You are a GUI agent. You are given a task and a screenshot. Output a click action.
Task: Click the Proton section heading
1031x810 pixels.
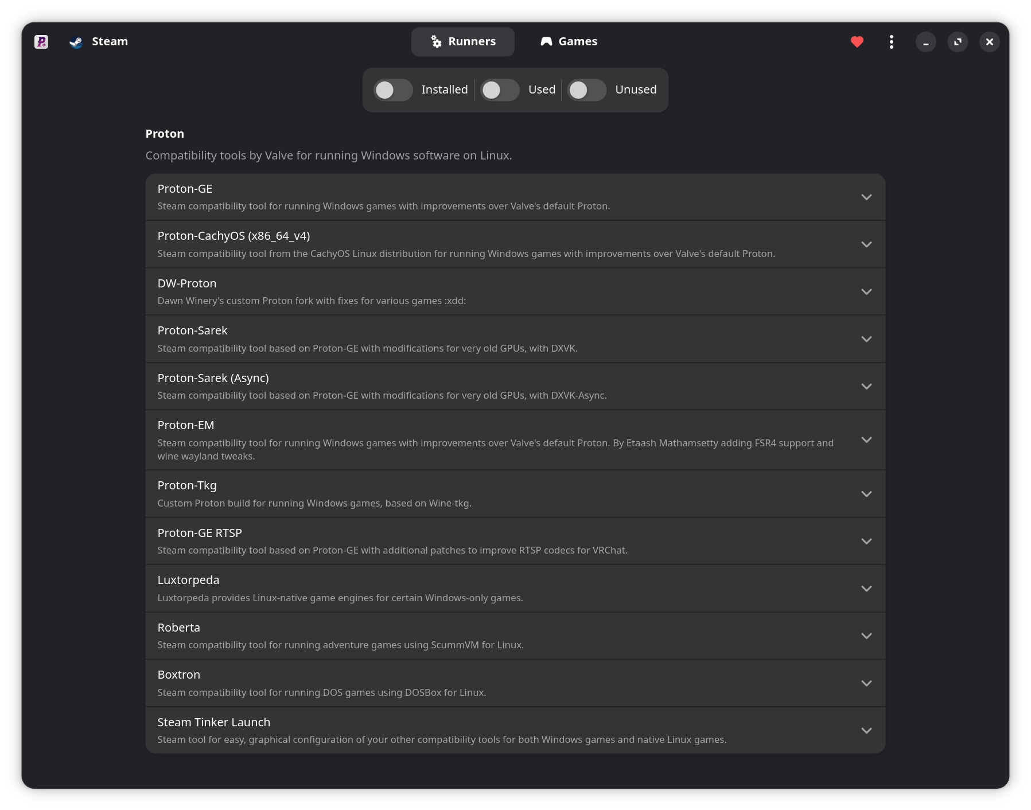pyautogui.click(x=165, y=134)
